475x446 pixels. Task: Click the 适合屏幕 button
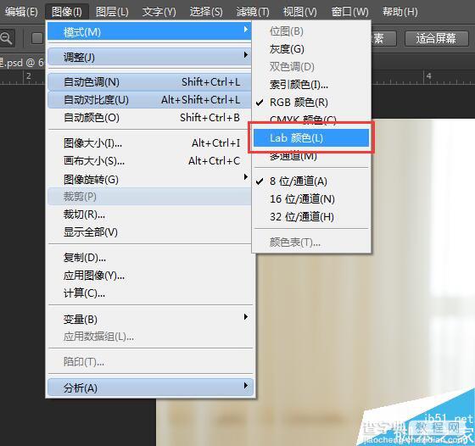436,38
